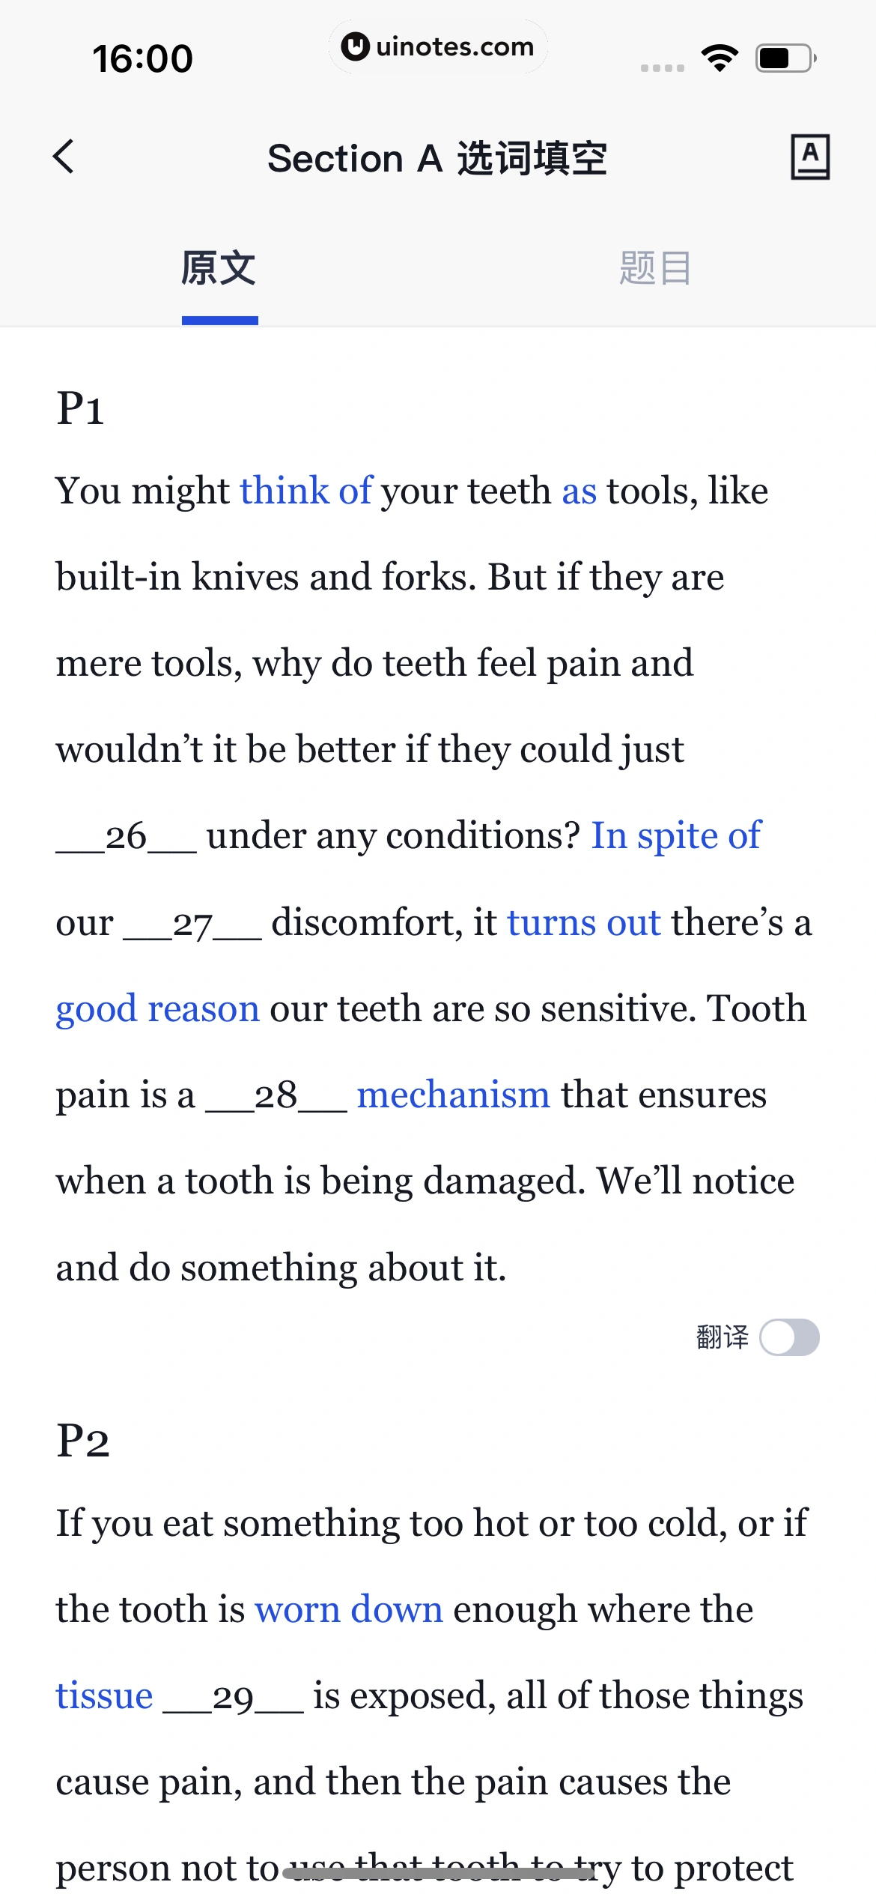Tap the highlighted word "tissue"
This screenshot has width=876, height=1897.
coord(105,1696)
